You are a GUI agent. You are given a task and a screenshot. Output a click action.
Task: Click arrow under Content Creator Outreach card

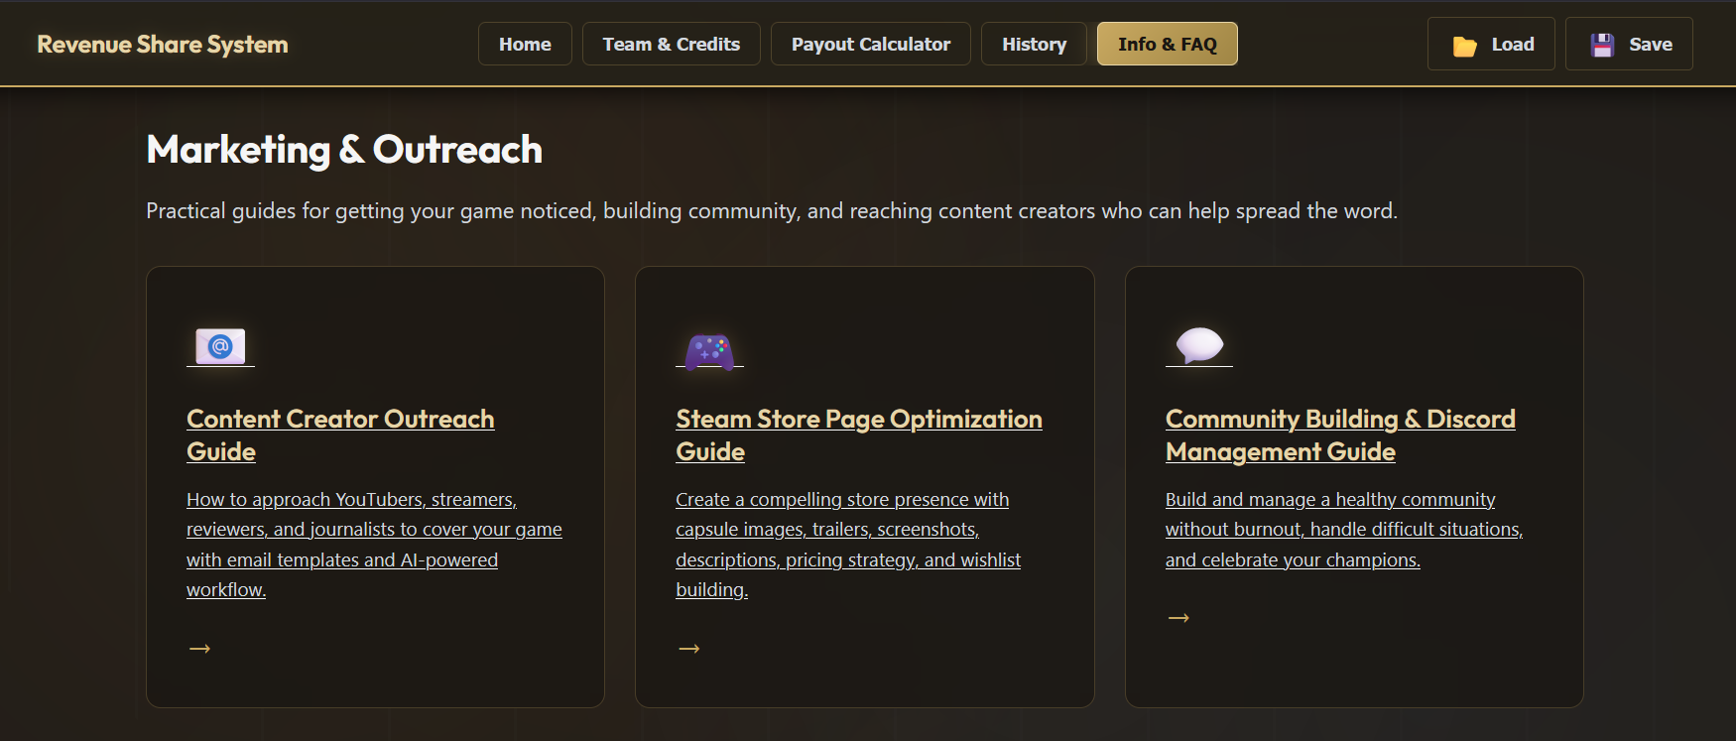click(199, 649)
